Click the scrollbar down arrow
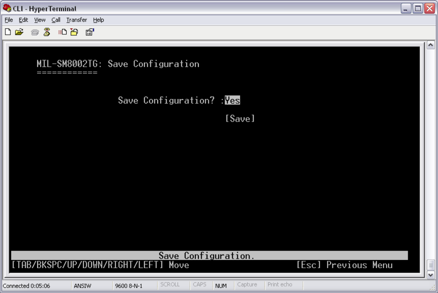The image size is (438, 293). pos(430,275)
